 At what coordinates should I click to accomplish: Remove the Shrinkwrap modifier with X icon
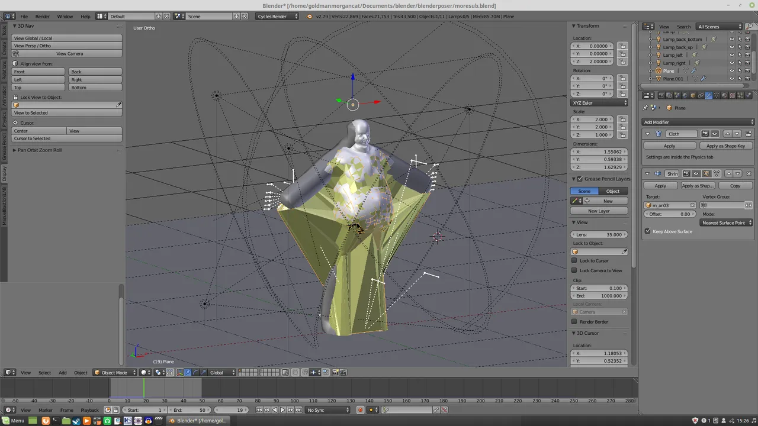pos(749,173)
